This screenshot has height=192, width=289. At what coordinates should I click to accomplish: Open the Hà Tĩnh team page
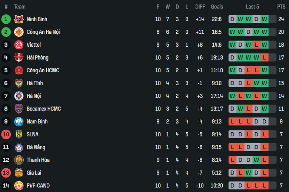pos(34,83)
